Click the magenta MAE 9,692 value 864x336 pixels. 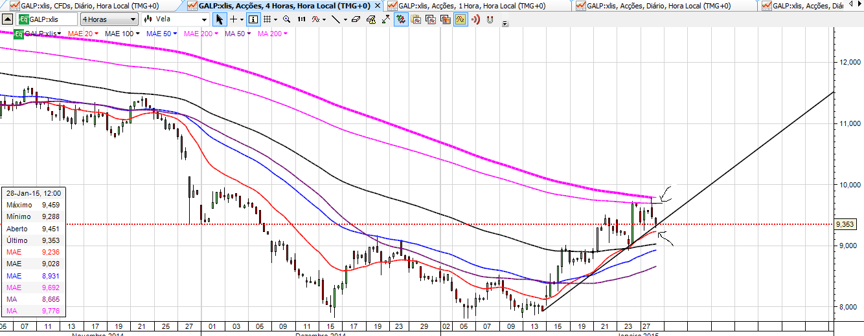point(51,288)
